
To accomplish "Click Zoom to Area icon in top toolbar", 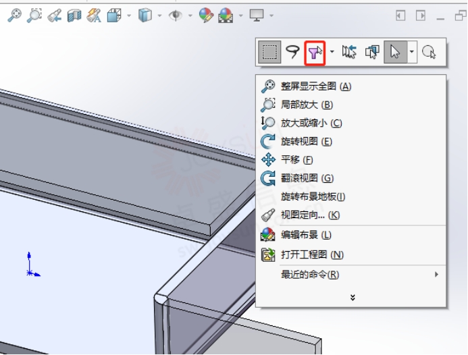I will (34, 15).
